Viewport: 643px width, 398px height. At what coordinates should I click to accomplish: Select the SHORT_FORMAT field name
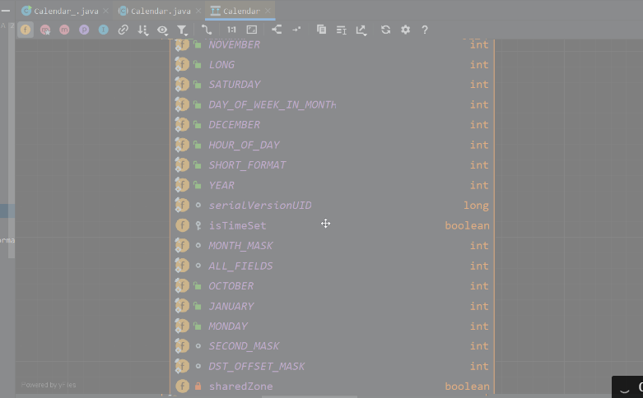(247, 165)
